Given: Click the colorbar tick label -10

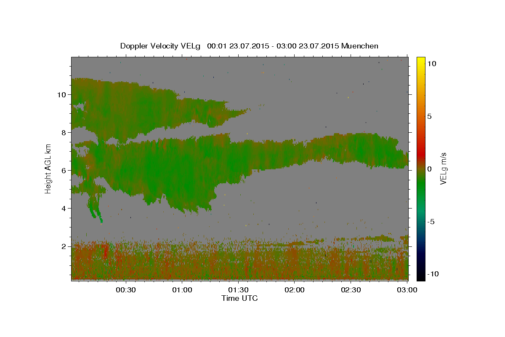Looking at the screenshot, I should 433,274.
